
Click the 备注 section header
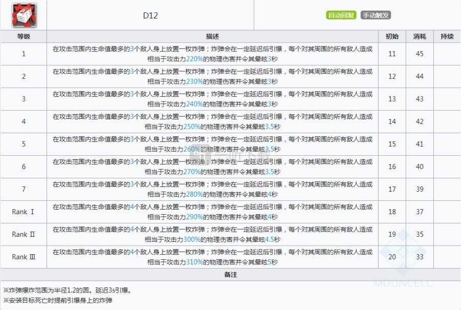coord(230,275)
